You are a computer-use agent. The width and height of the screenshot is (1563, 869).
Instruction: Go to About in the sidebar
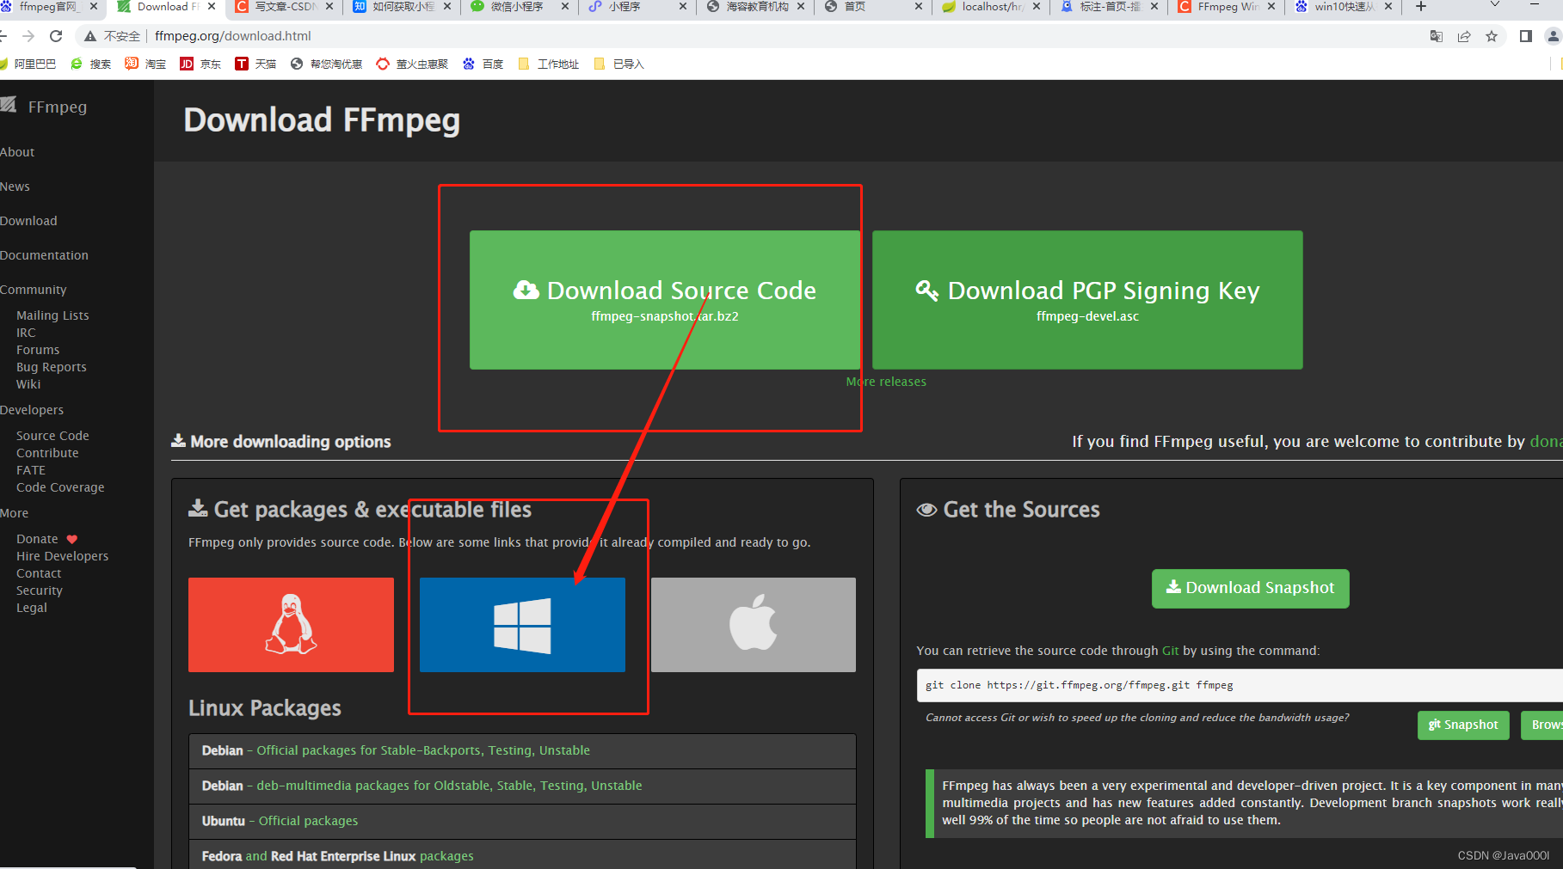click(x=17, y=152)
